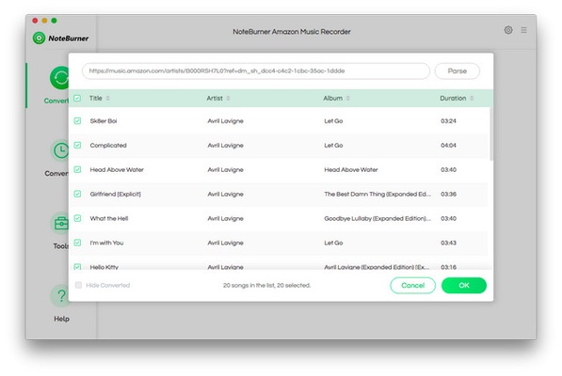This screenshot has width=562, height=376.
Task: Click the 03:36 duration value
Action: (448, 194)
